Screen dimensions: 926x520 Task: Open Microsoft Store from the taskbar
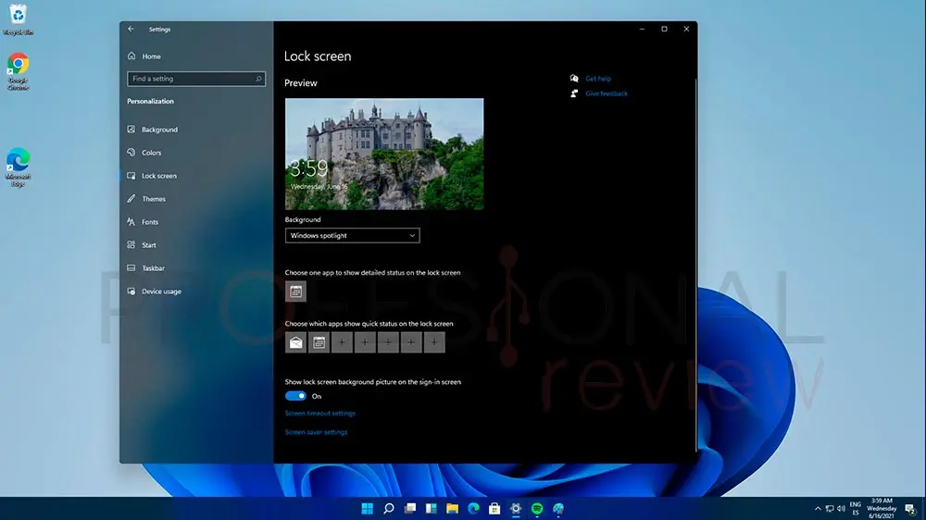click(494, 508)
